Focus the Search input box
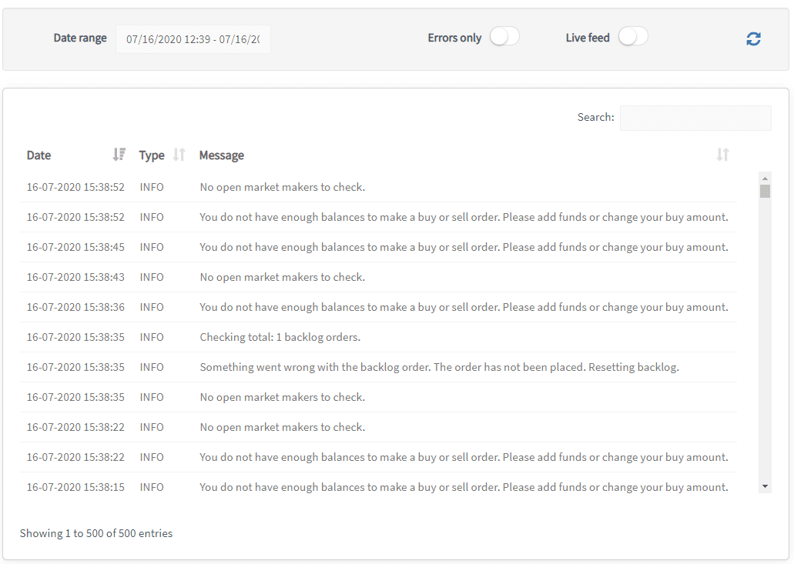The height and width of the screenshot is (564, 794). click(x=695, y=118)
